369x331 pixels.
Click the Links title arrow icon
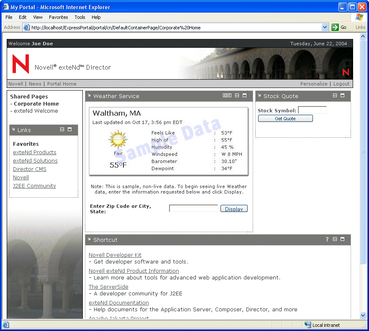(13, 129)
